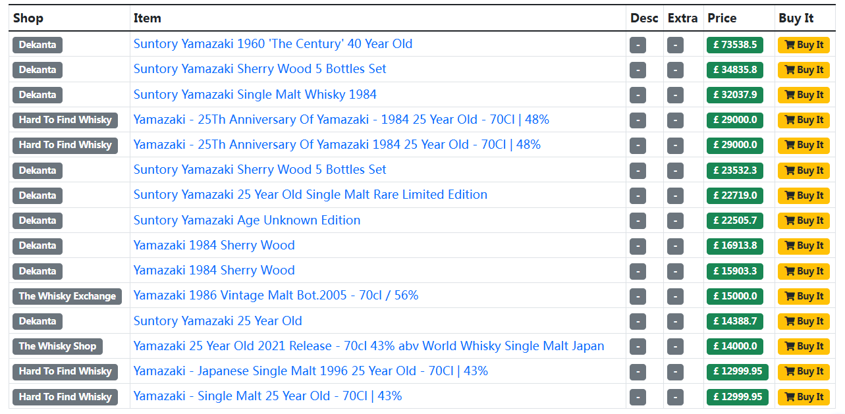Click The Whisky Shop badge

coord(57,346)
